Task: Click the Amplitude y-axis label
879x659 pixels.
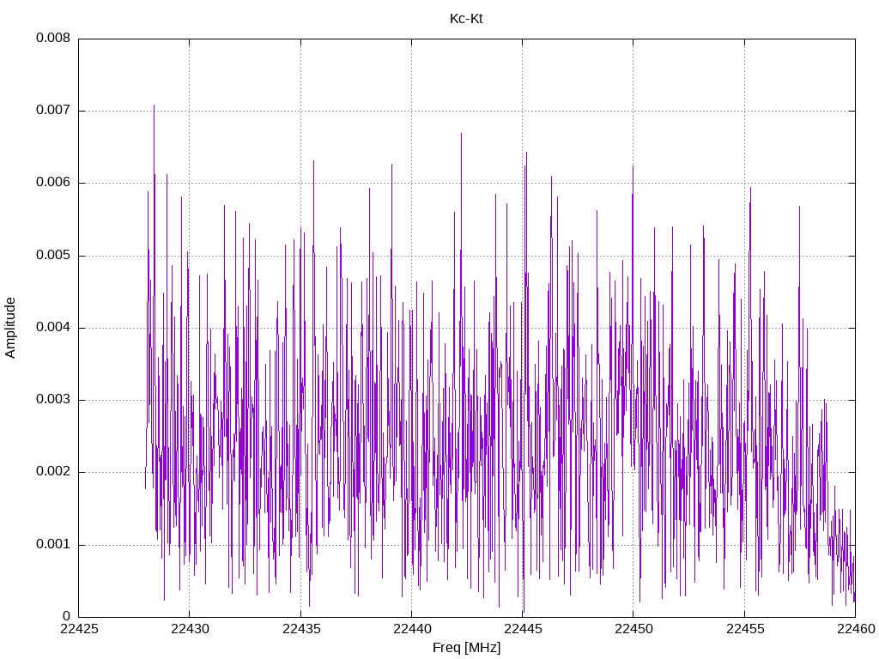Action: click(10, 328)
